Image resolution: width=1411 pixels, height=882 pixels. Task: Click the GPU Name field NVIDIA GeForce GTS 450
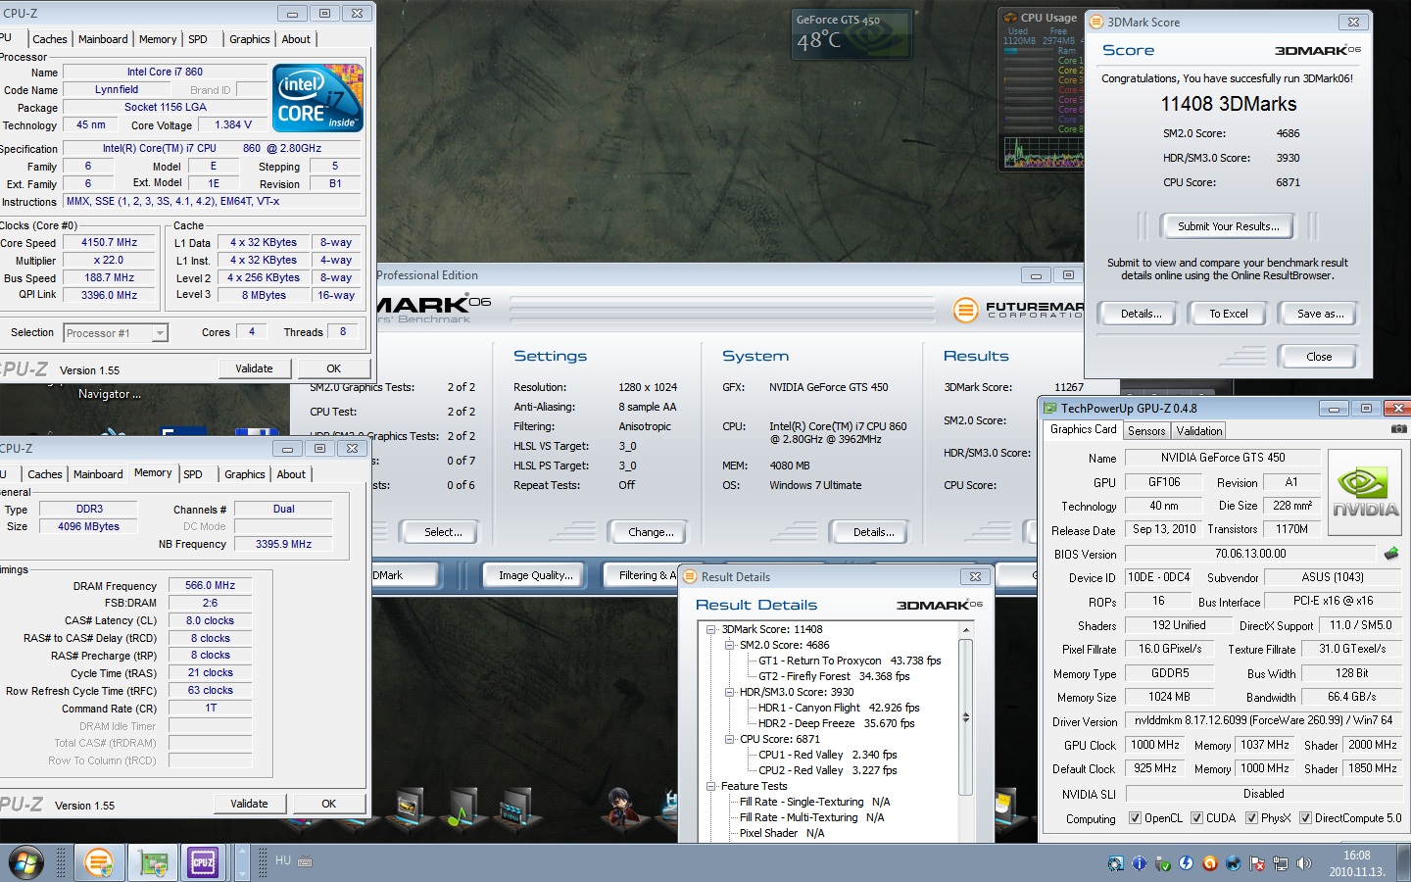1223,458
